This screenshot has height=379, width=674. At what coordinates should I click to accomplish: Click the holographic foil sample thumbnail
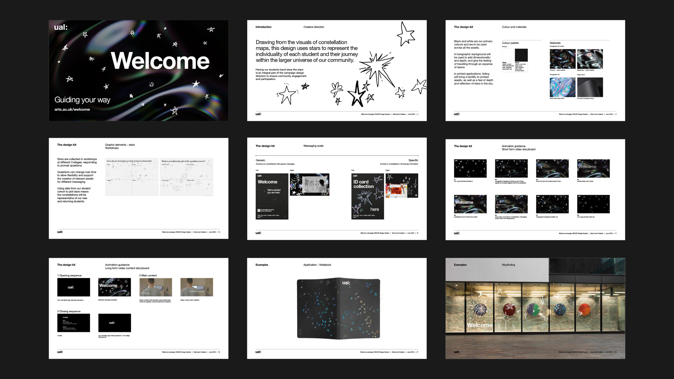point(562,87)
